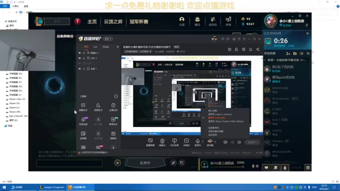Select 麦克风 (rapoo camera) in device menu
Viewport: 340px width, 191px height.
[220, 114]
